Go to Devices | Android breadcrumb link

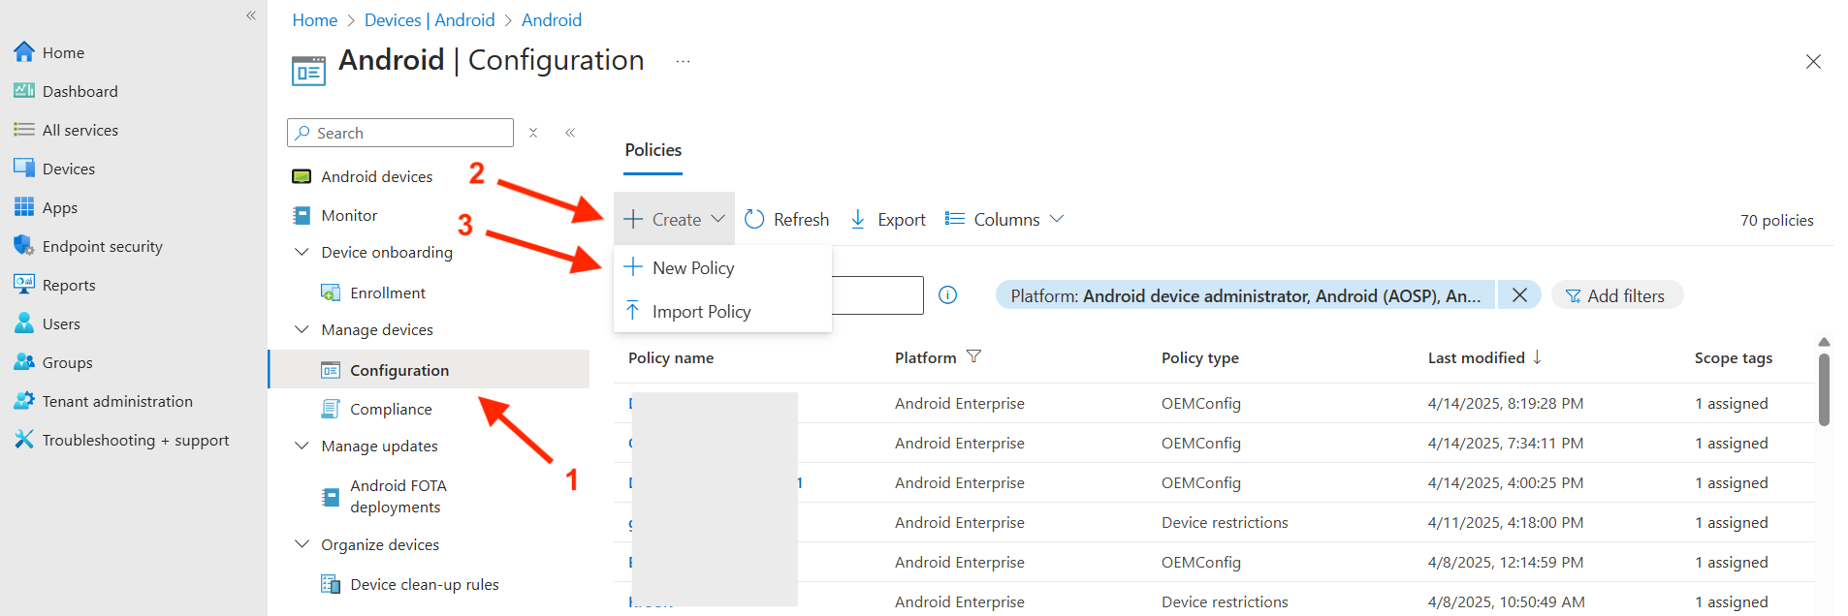(430, 20)
